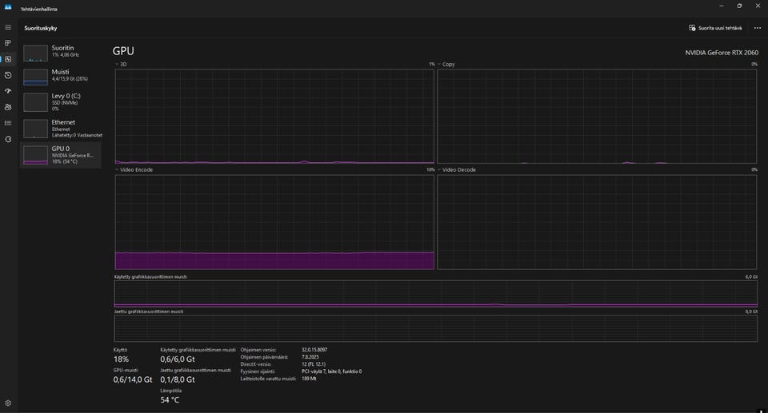The image size is (768, 413).
Task: Select Muisti (memory) in the performance list
Action: coord(61,77)
